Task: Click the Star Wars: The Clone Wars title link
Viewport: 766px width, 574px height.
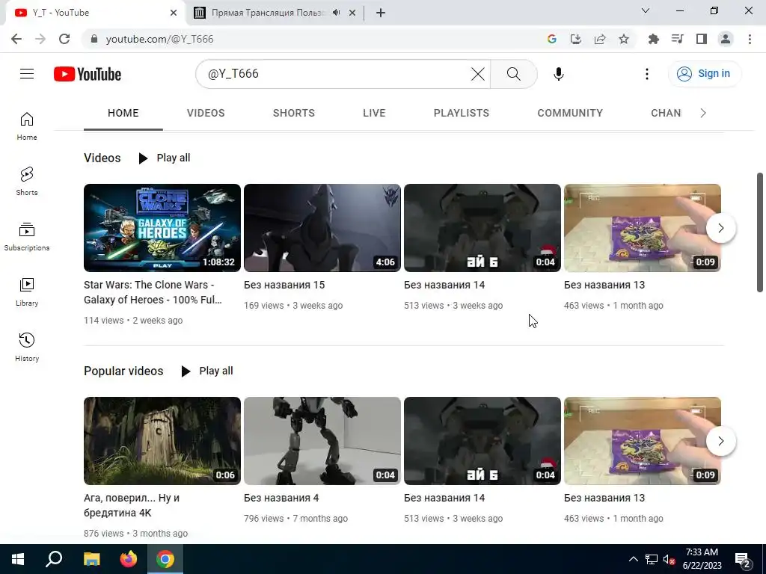Action: click(x=153, y=292)
